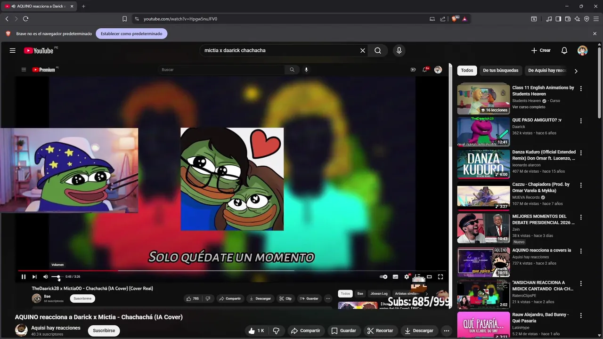
Task: Click the Recortar button
Action: coord(380,331)
